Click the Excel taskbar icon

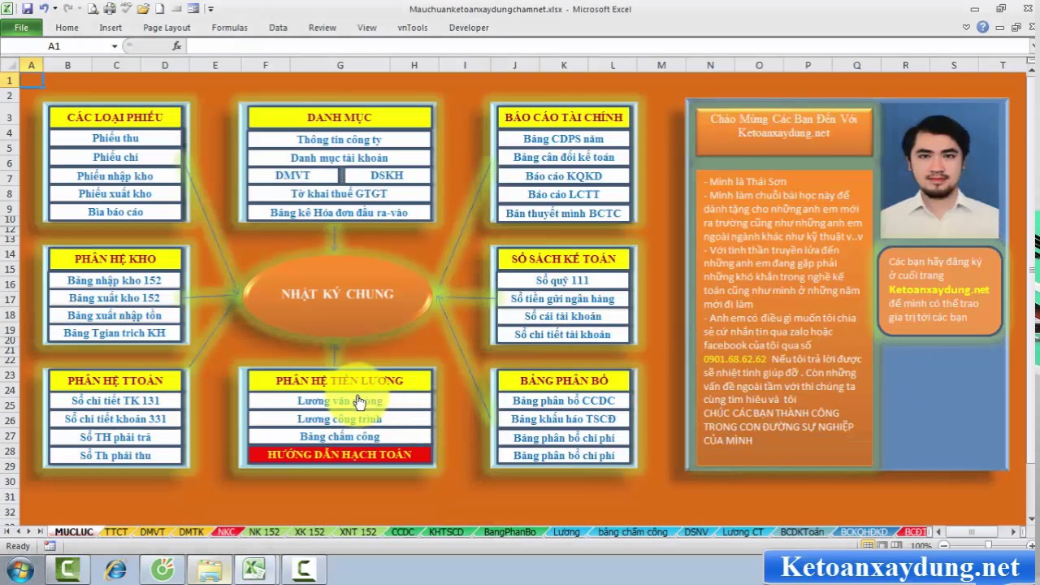[x=256, y=570]
